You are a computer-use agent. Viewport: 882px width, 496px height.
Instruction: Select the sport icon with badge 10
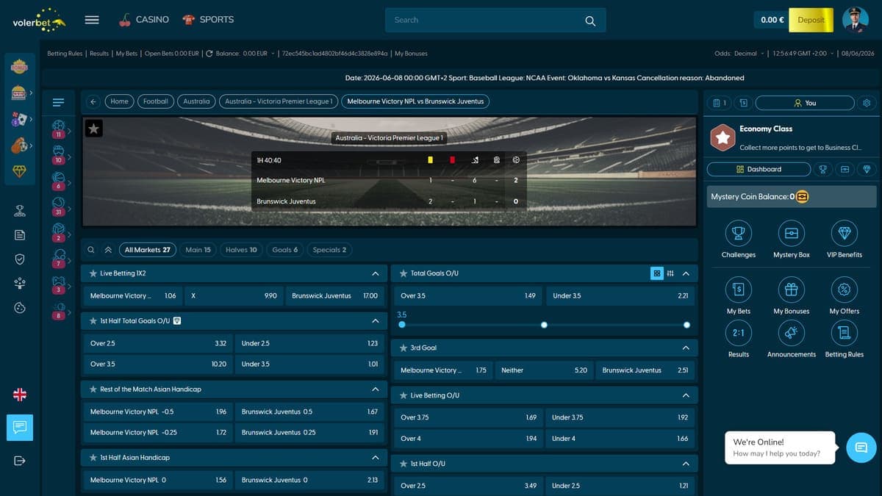coord(59,155)
